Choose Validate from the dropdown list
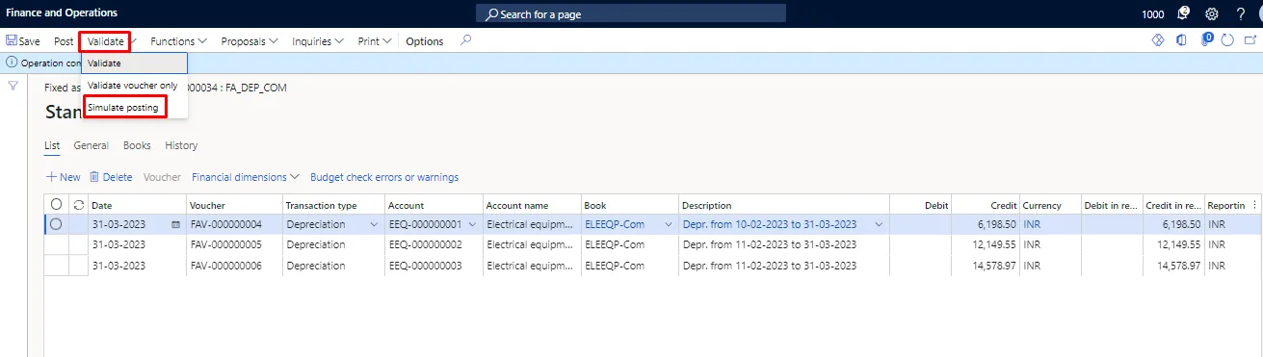Screen dimensions: 1263x357 [x=135, y=63]
